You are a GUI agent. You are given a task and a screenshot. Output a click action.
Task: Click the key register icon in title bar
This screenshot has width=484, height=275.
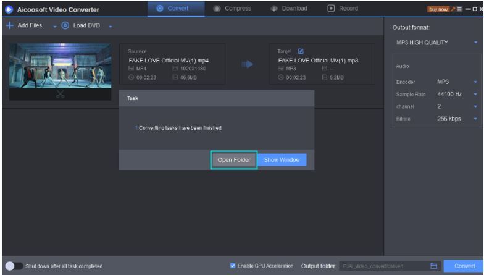[x=454, y=9]
